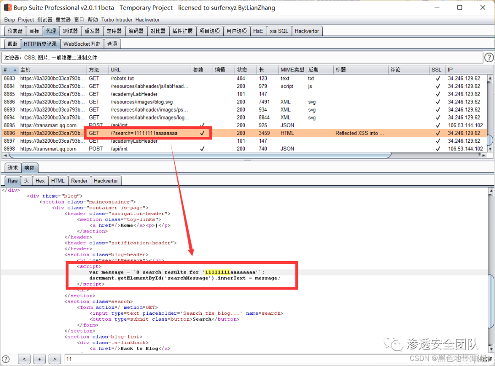Viewport: 495px width, 366px height.
Task: Click the history table vertical scrollbar down arrow
Action: click(x=490, y=149)
